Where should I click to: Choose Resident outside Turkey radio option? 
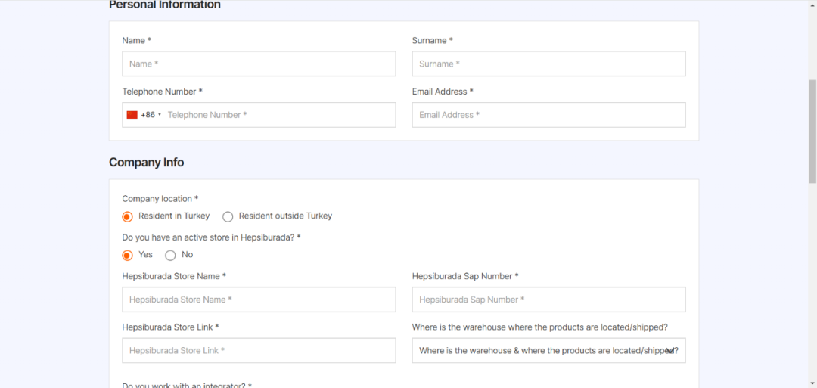click(x=228, y=216)
